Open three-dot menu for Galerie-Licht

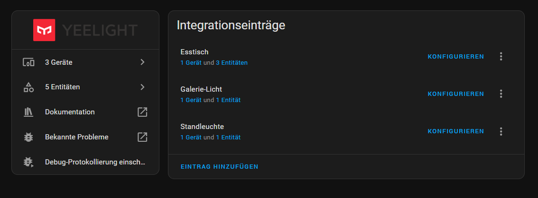(x=501, y=94)
